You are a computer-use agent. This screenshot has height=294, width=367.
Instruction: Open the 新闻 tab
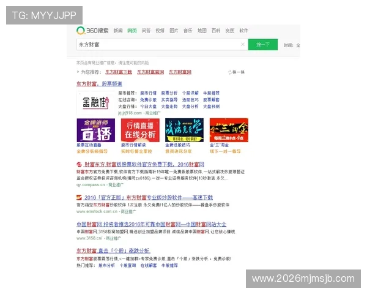click(x=118, y=31)
